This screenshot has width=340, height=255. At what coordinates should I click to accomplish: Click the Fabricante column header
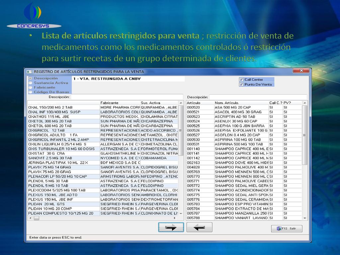coord(120,103)
